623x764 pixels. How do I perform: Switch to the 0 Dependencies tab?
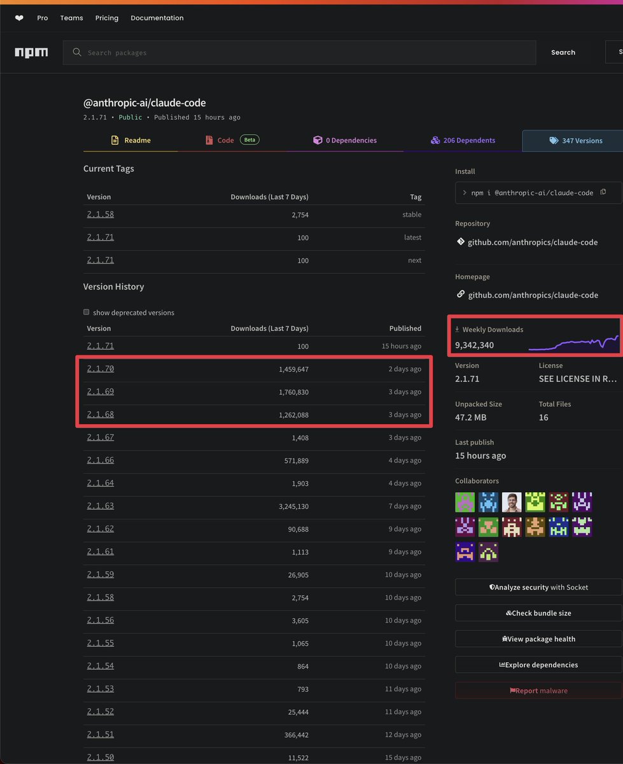point(345,140)
